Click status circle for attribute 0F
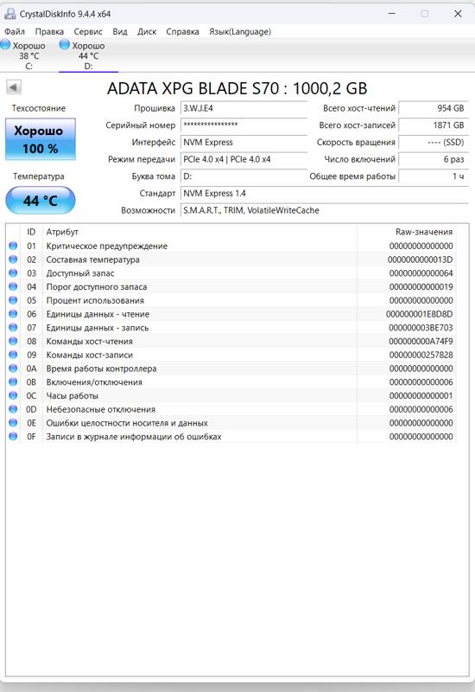 tap(13, 436)
